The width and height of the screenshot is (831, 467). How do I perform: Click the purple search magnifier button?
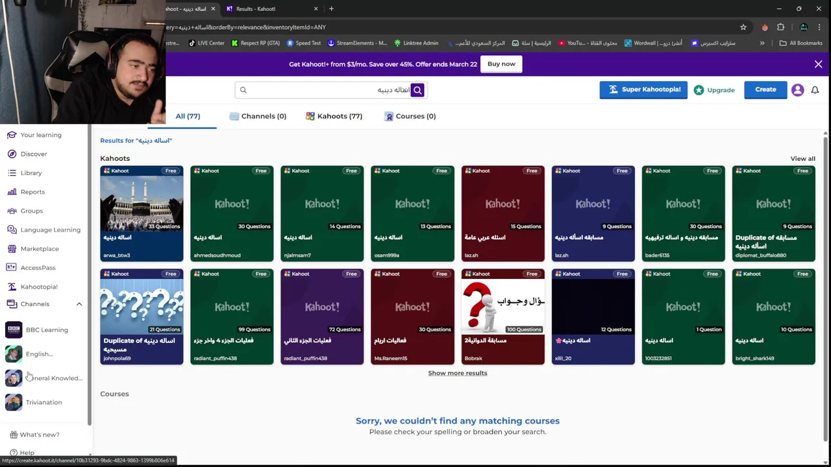[417, 90]
